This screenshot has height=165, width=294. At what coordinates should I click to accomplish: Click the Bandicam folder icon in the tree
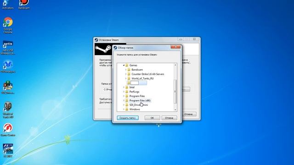(129, 70)
